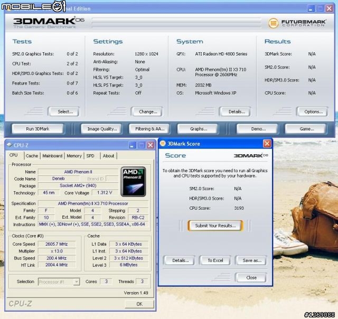
Task: Click the Level 2 value 3 x 512 KBytes
Action: pyautogui.click(x=129, y=258)
